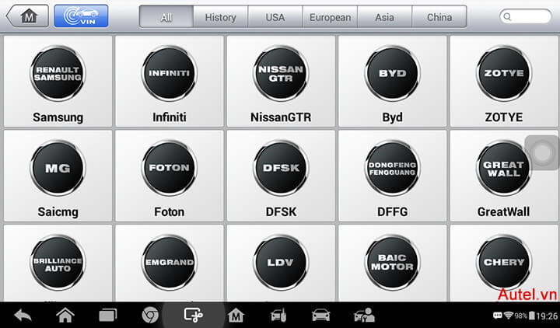The height and width of the screenshot is (328, 560).
Task: Launch the Chrome browser icon
Action: point(150,316)
